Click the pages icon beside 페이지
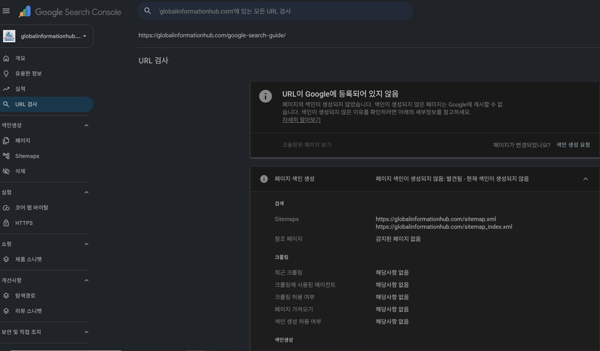Image resolution: width=600 pixels, height=351 pixels. [x=6, y=141]
